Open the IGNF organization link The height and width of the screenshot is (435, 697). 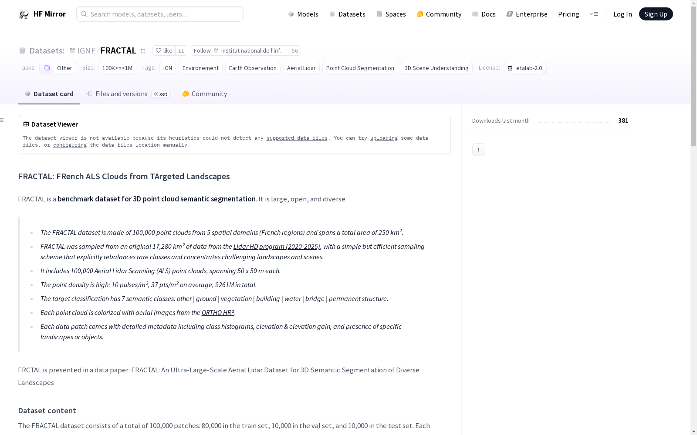(86, 50)
